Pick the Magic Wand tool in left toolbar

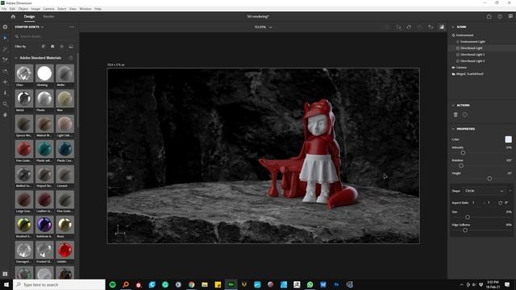coord(5,49)
